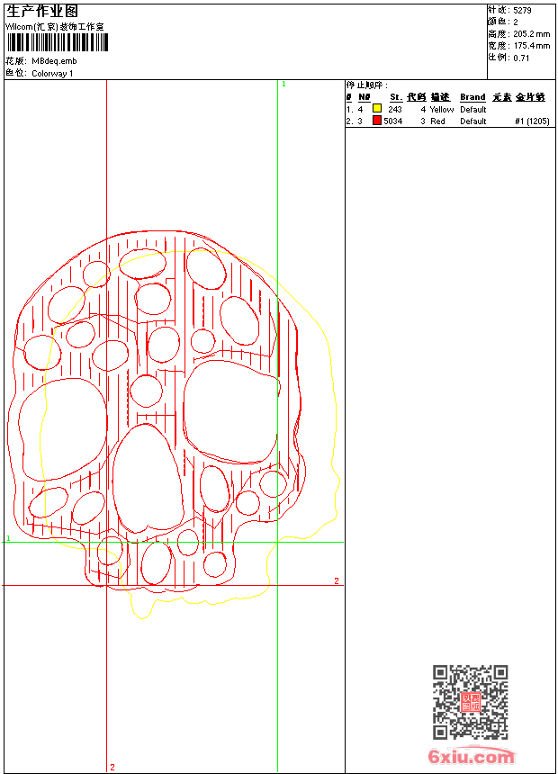Click the 描述 column header

[x=439, y=97]
